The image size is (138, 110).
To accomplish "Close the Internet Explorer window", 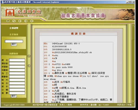I will tap(133, 2).
